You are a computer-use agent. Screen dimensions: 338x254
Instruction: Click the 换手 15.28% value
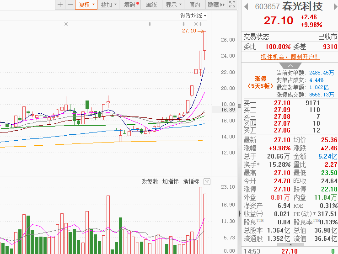[x=280, y=164]
